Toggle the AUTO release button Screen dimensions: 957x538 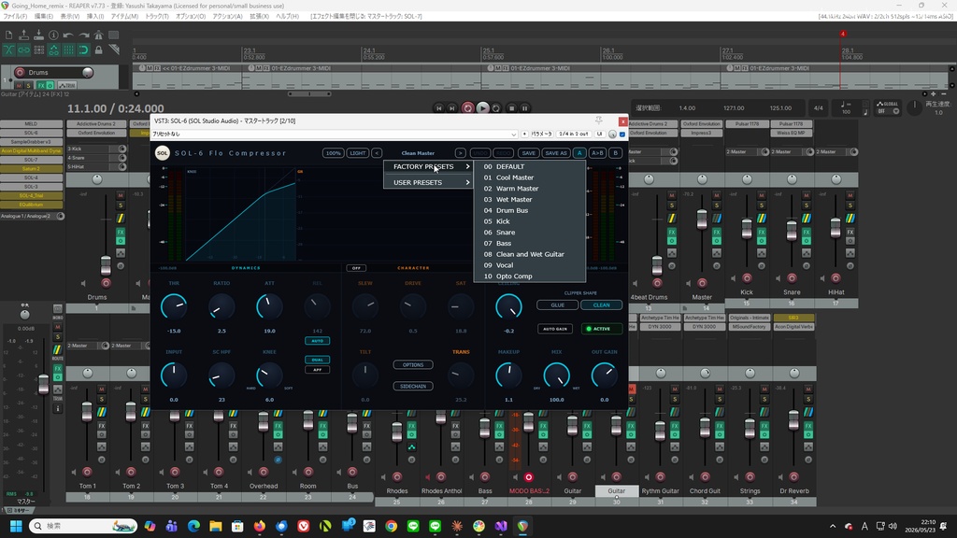click(318, 341)
